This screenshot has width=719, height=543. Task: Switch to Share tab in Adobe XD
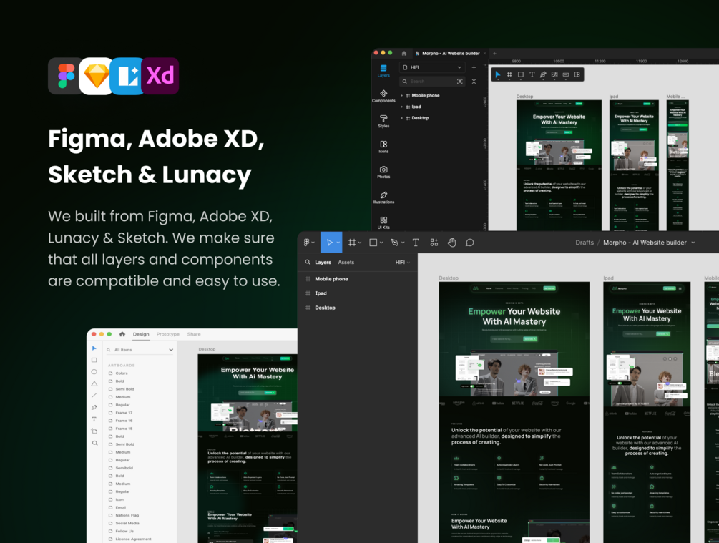[193, 334]
